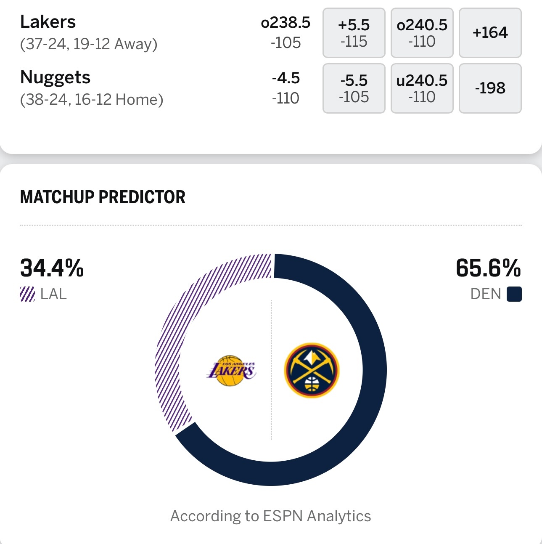This screenshot has height=544, width=542.
Task: Tap the Nuggets opening -4.5 spread
Action: 286,78
